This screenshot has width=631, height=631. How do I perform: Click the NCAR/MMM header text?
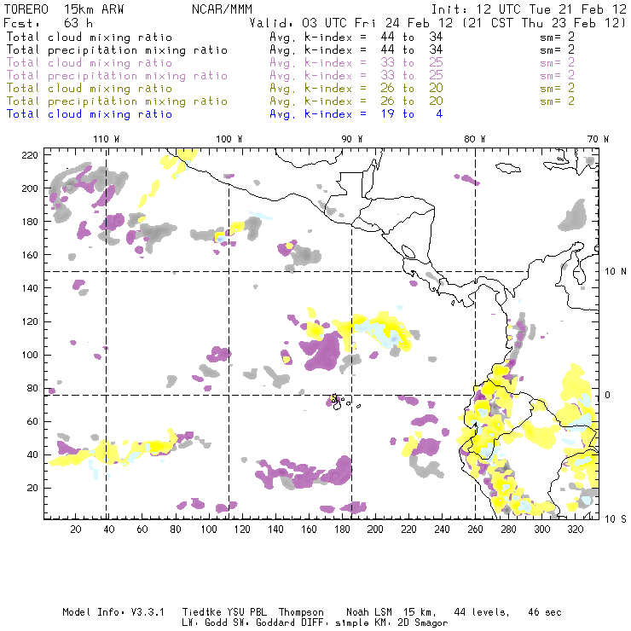[223, 9]
